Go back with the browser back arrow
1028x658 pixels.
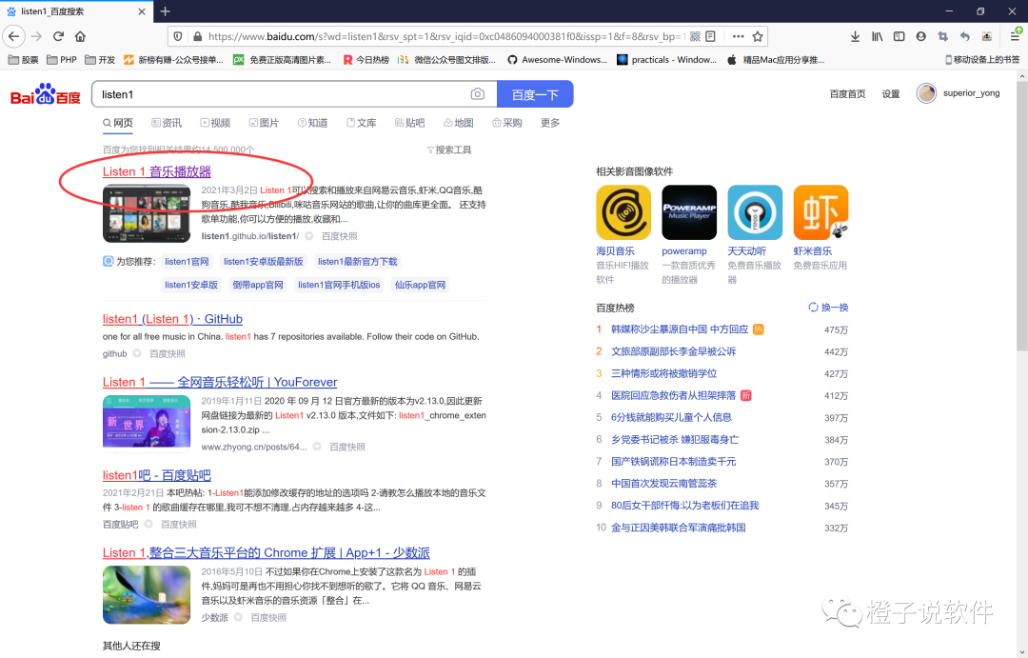click(x=13, y=36)
